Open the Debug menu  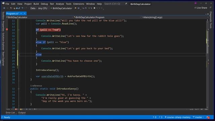[x=44, y=4]
